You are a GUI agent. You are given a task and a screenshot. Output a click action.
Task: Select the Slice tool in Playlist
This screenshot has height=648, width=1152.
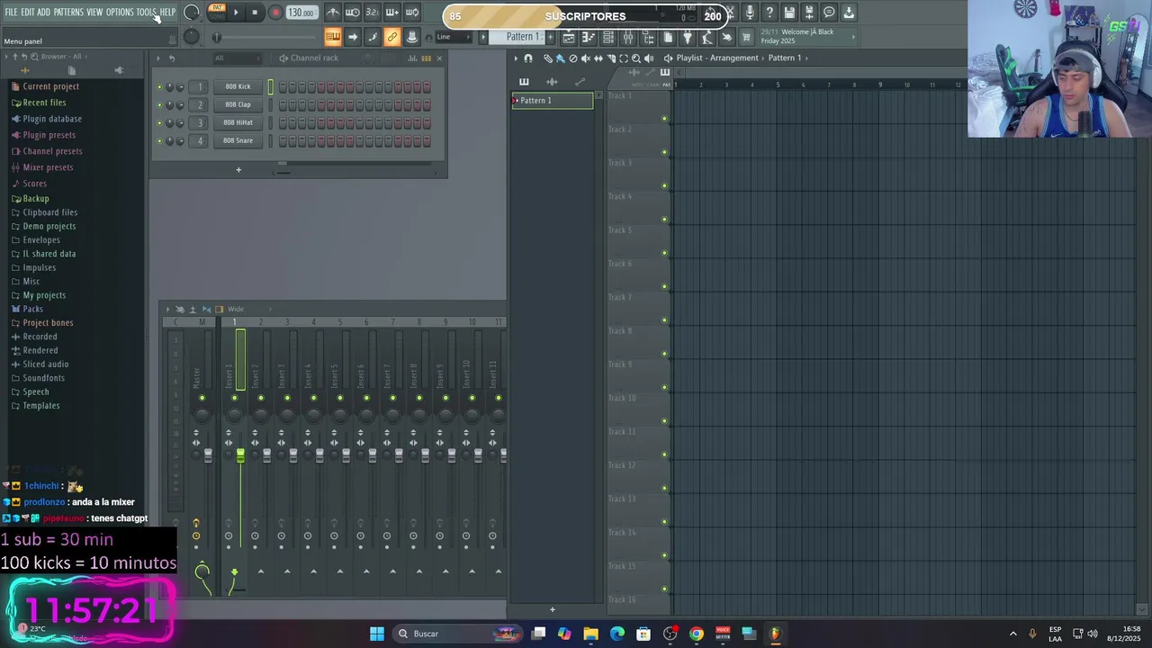pos(610,58)
